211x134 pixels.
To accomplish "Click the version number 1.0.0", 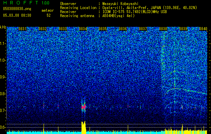I will (x=45, y=3).
